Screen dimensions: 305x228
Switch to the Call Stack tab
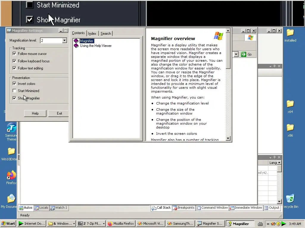(x=161, y=208)
